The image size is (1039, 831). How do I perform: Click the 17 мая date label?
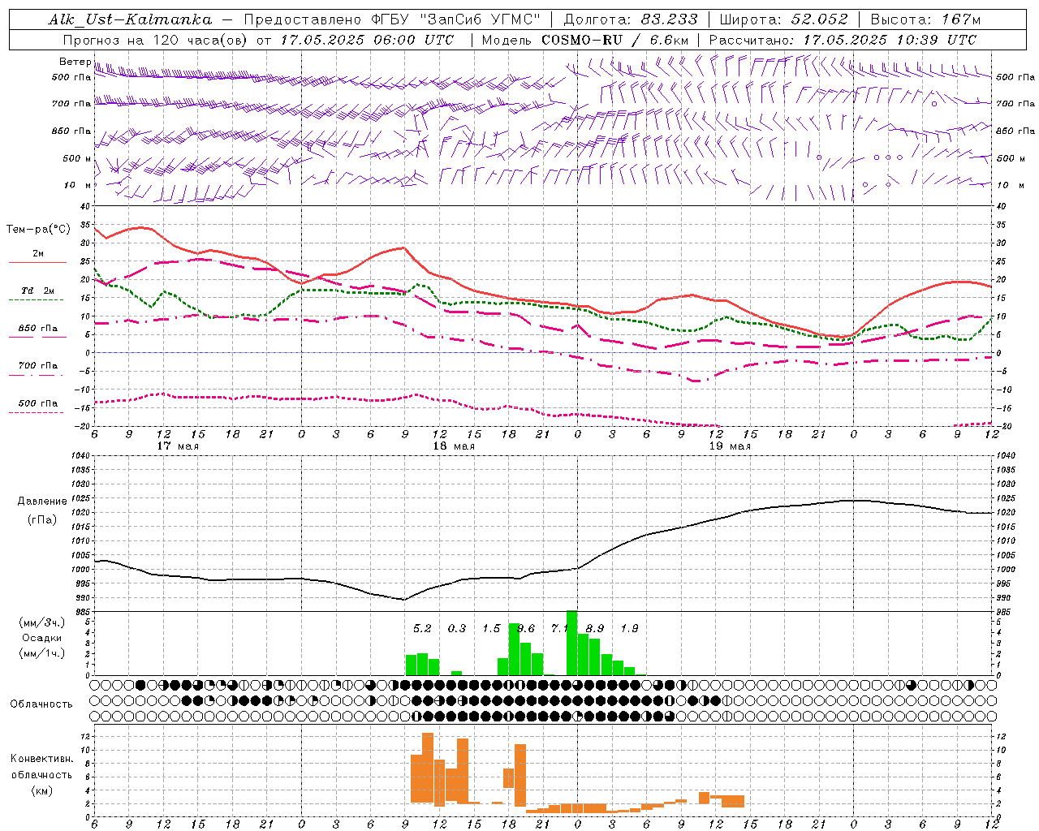click(x=178, y=446)
